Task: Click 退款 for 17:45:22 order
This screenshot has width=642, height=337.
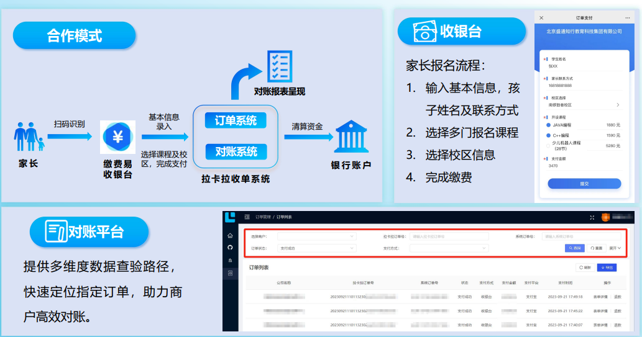Action: tap(617, 311)
